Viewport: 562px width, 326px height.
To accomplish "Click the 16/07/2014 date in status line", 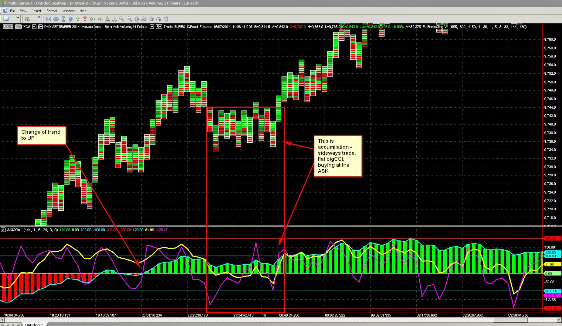I will click(x=222, y=27).
